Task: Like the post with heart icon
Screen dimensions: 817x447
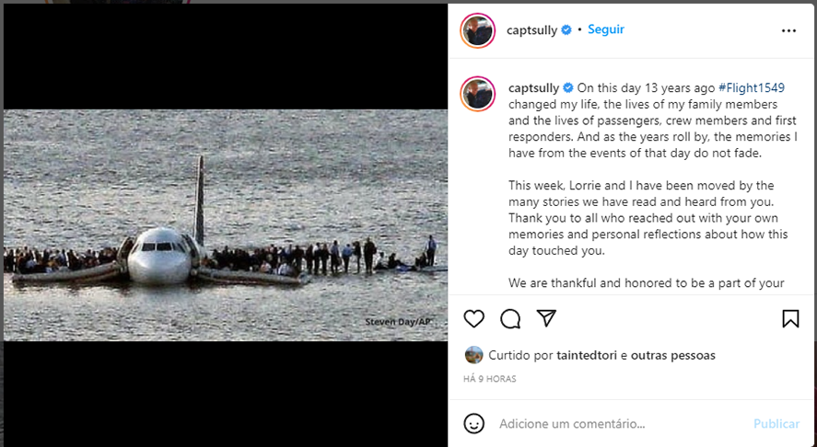Action: [x=474, y=319]
